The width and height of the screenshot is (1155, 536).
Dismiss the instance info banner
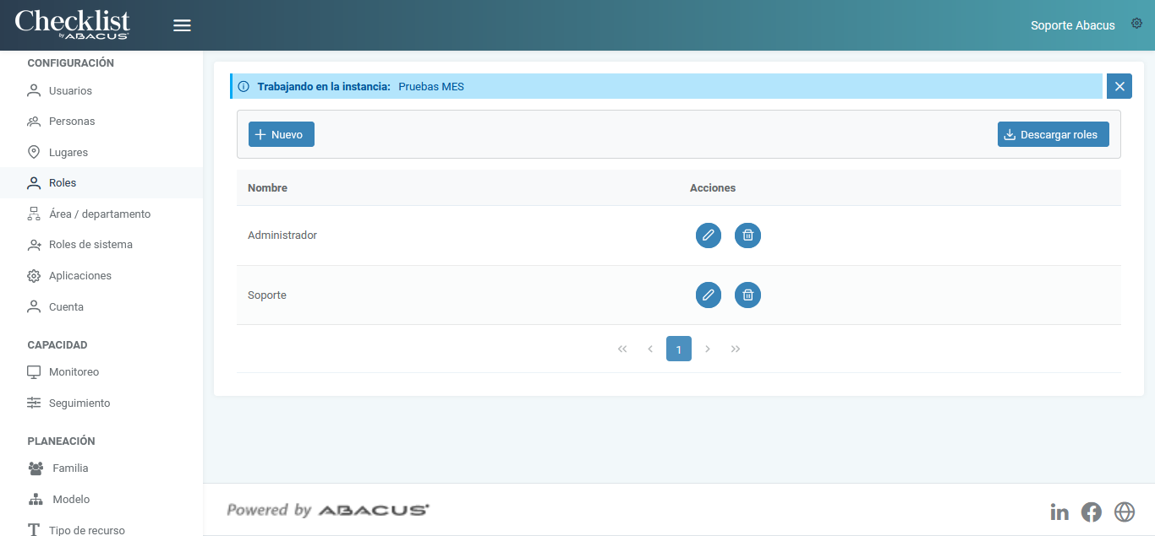point(1119,86)
